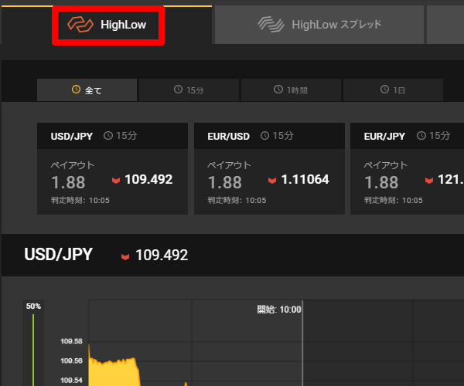
Task: Click the clock icon on 15分 filter
Action: click(178, 90)
